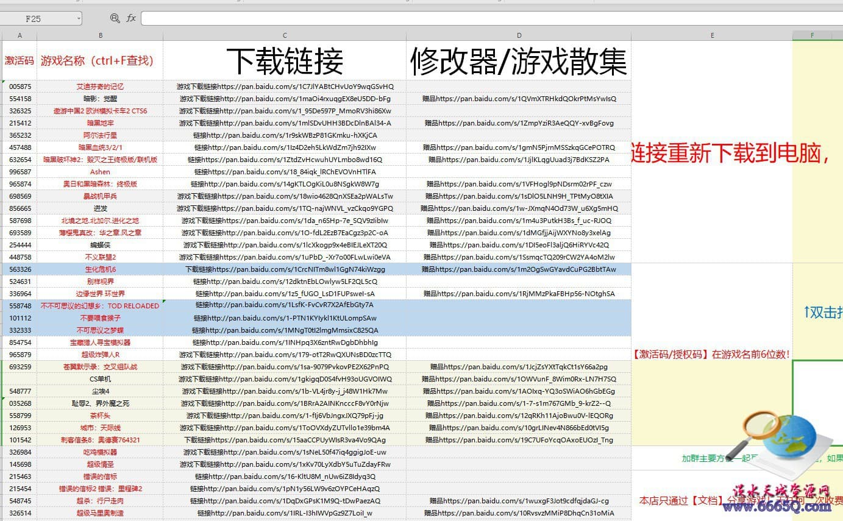Select activation code cell 563326
The height and width of the screenshot is (521, 843).
[20, 269]
